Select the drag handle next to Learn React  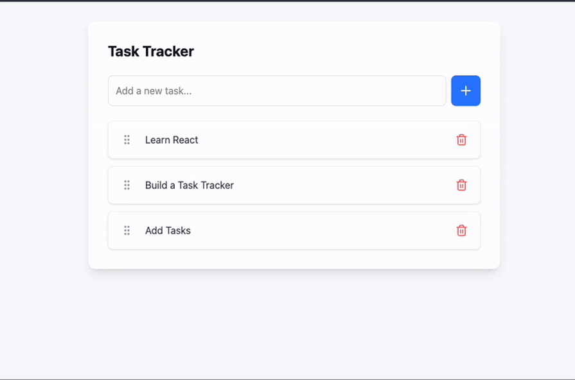pyautogui.click(x=127, y=139)
